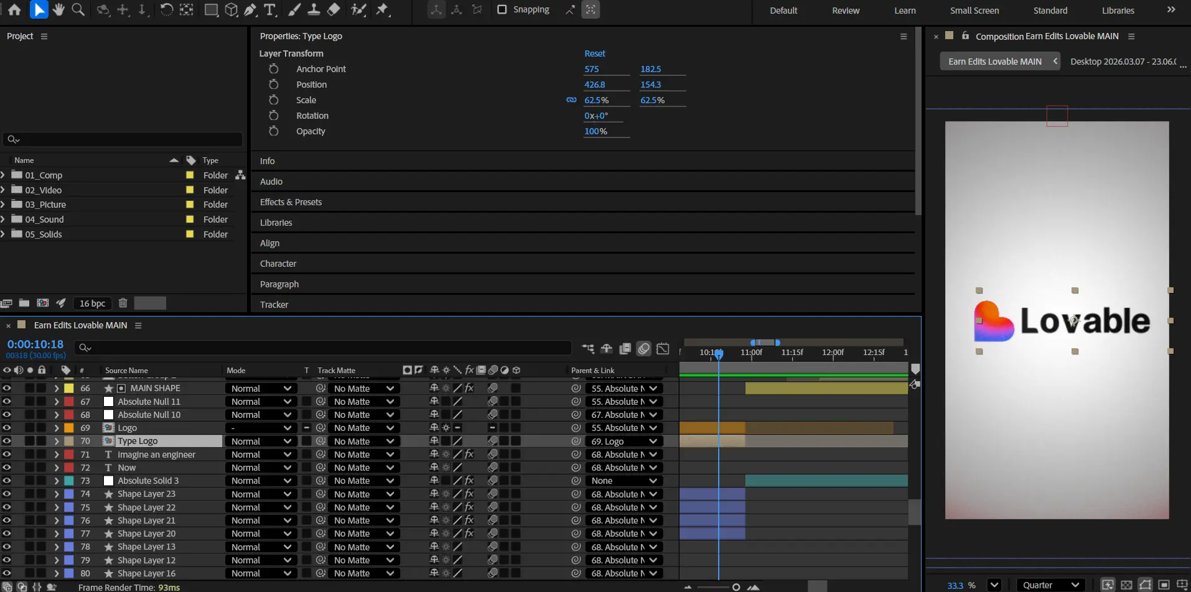Open the Graph Editor in timeline
The image size is (1191, 592).
[x=663, y=348]
